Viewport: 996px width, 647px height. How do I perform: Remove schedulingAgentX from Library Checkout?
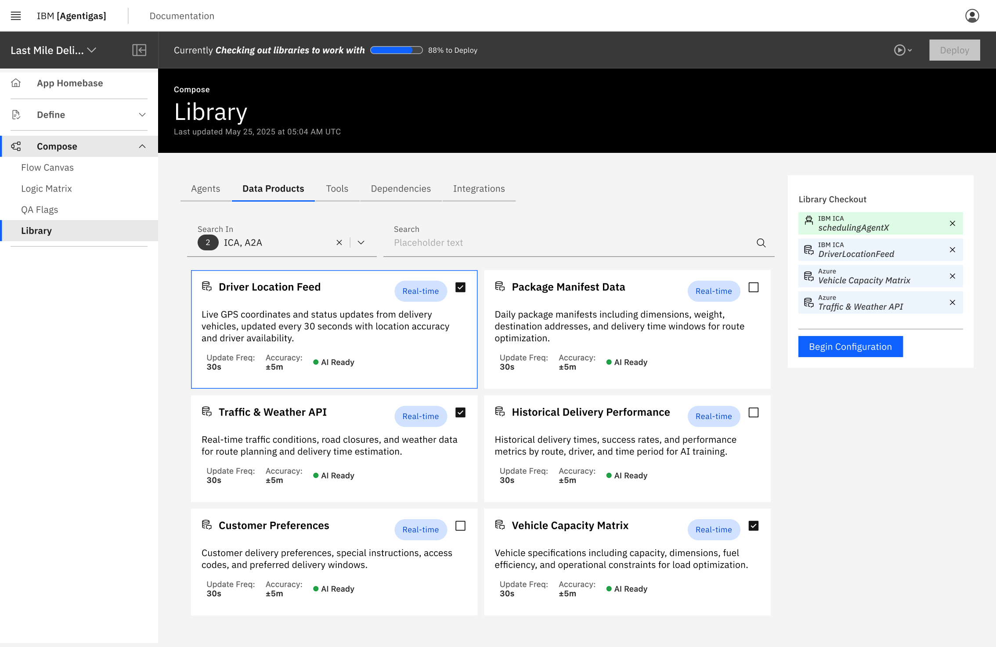(952, 224)
